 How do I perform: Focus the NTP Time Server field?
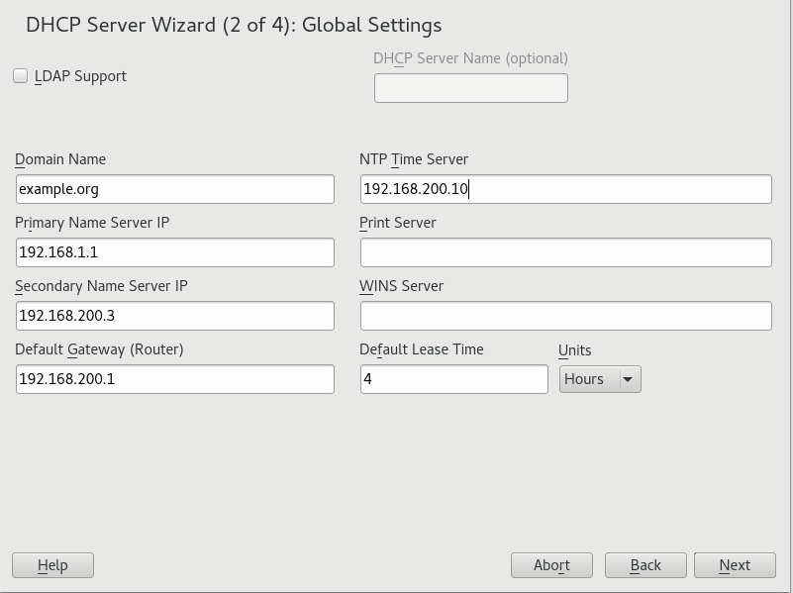click(565, 189)
